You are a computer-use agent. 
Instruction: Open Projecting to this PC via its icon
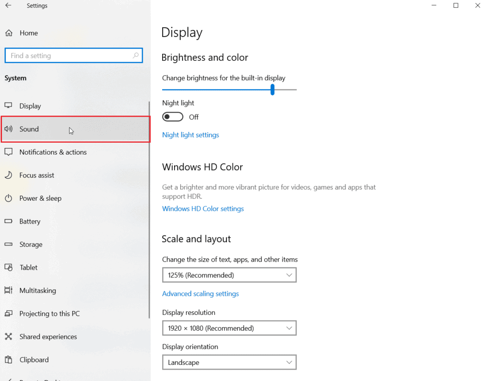(9, 313)
